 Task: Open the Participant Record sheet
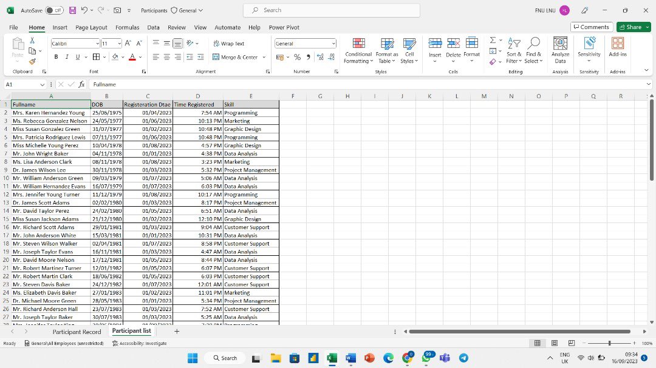pyautogui.click(x=77, y=332)
